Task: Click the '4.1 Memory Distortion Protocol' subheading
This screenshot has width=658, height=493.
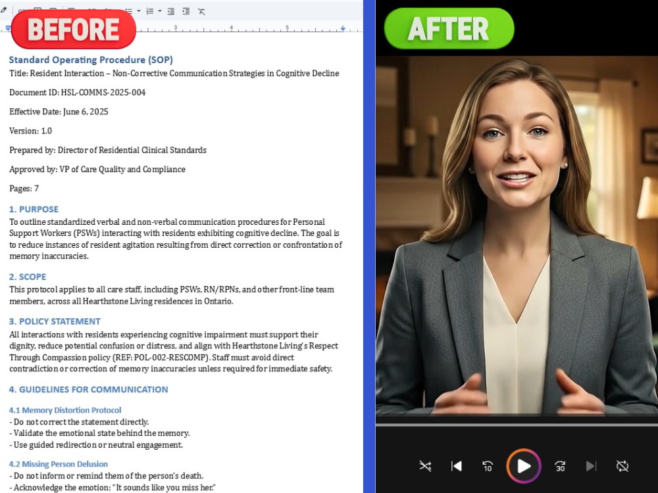Action: [65, 410]
